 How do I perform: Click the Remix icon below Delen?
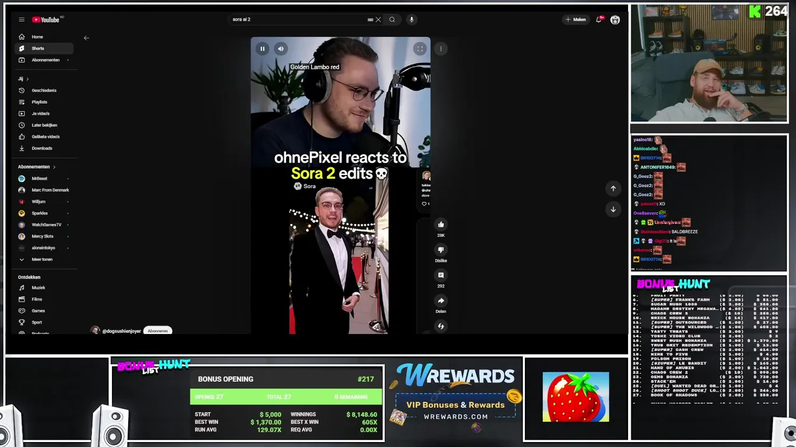tap(441, 326)
